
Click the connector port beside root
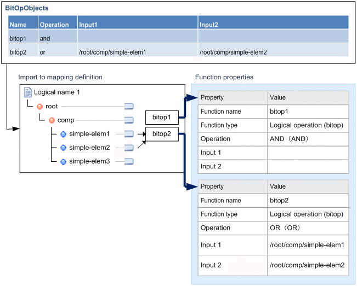[129, 106]
